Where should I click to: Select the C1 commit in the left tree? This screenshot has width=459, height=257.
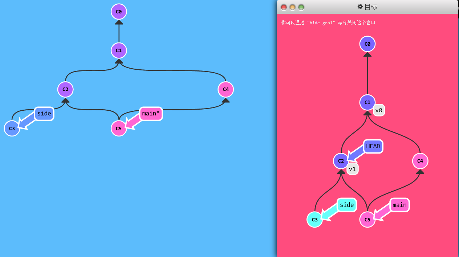[119, 50]
